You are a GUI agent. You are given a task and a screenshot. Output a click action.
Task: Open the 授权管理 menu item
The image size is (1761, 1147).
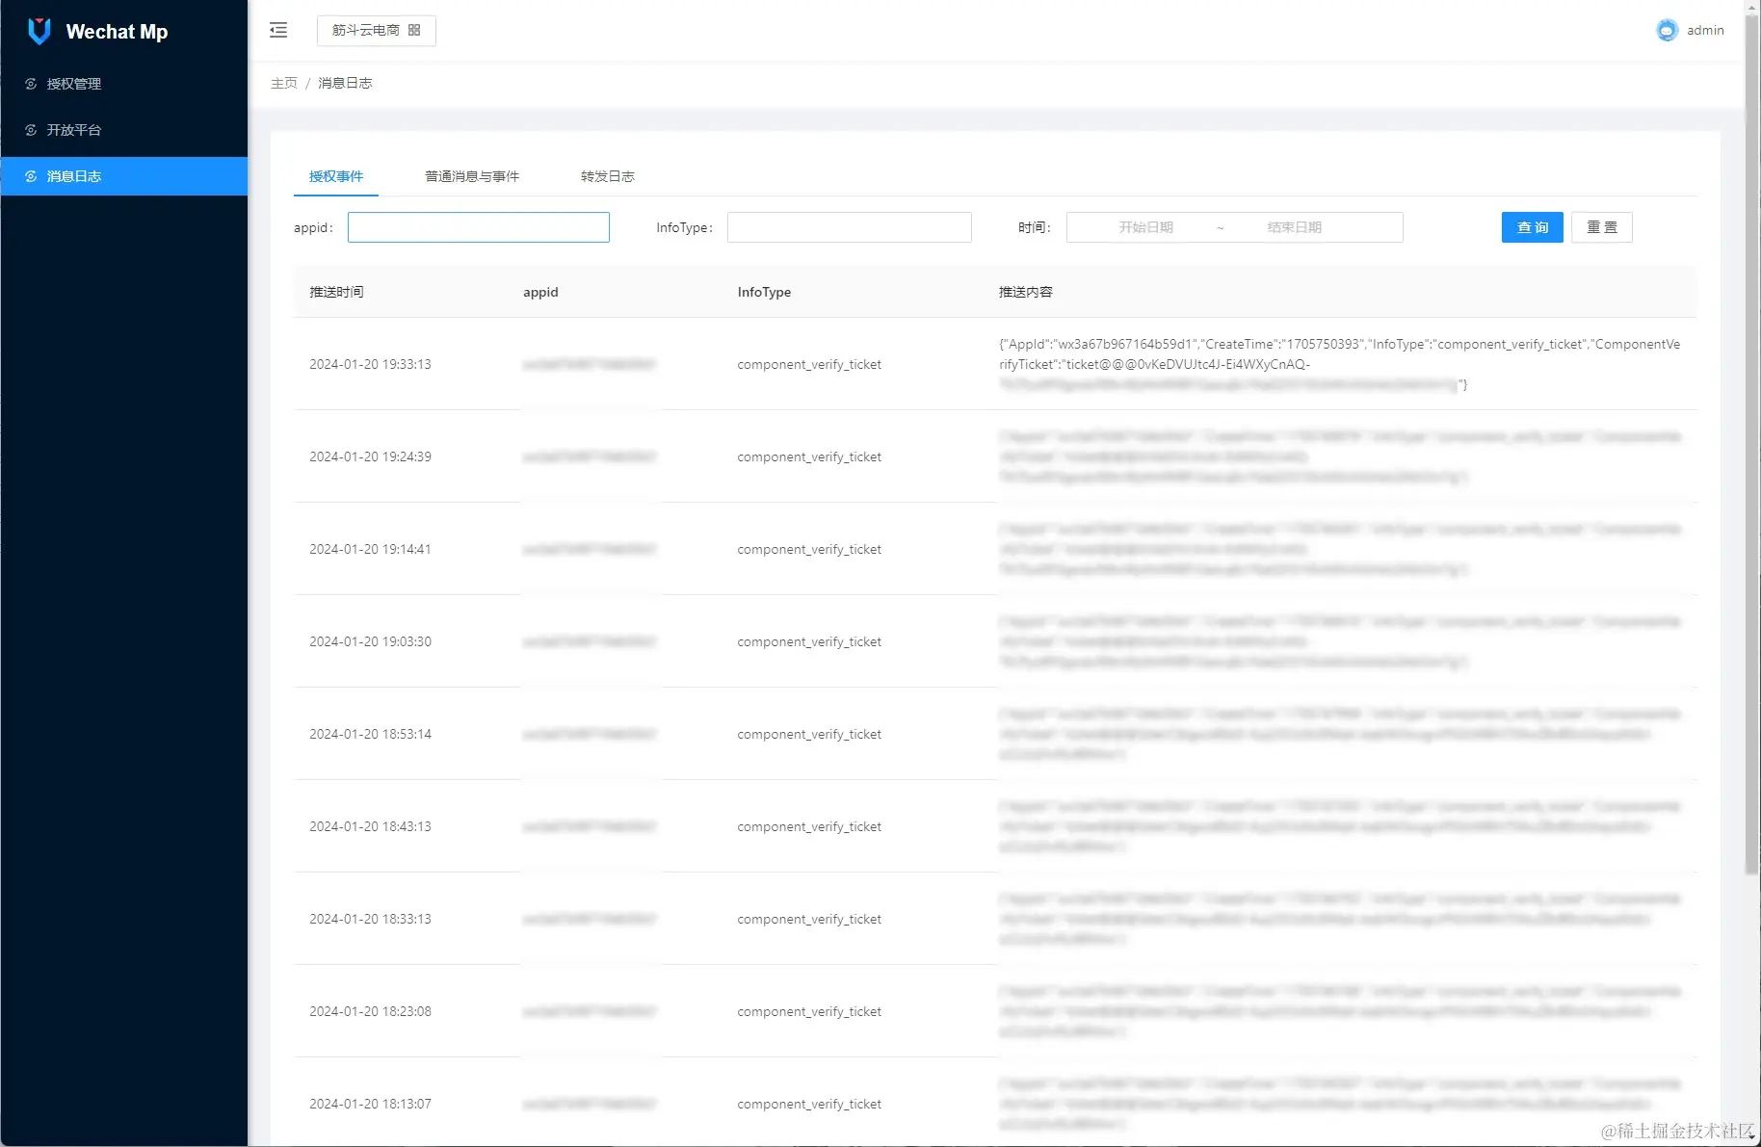[123, 84]
